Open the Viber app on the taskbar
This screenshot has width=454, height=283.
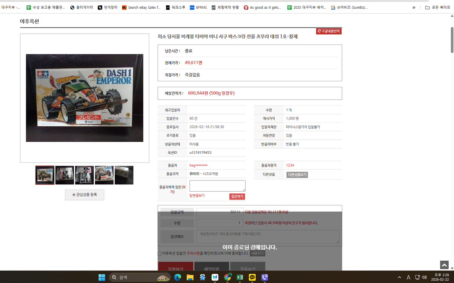pos(265,277)
